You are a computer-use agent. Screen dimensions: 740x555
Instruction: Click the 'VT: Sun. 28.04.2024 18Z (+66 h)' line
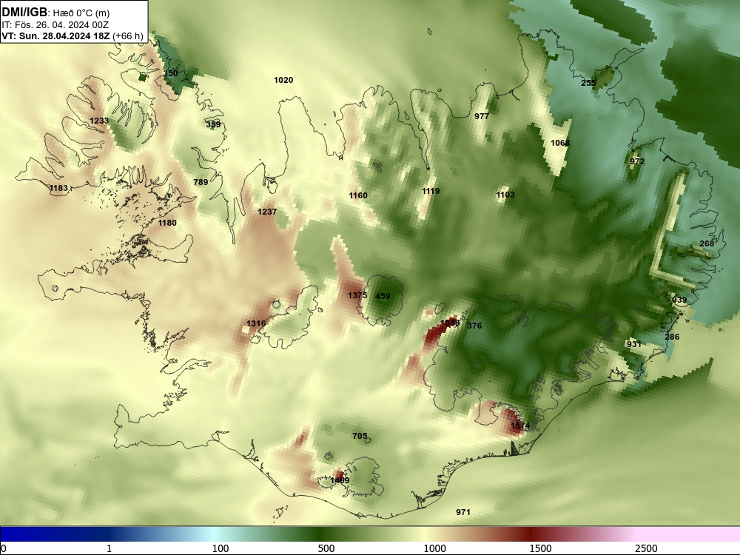click(x=73, y=36)
